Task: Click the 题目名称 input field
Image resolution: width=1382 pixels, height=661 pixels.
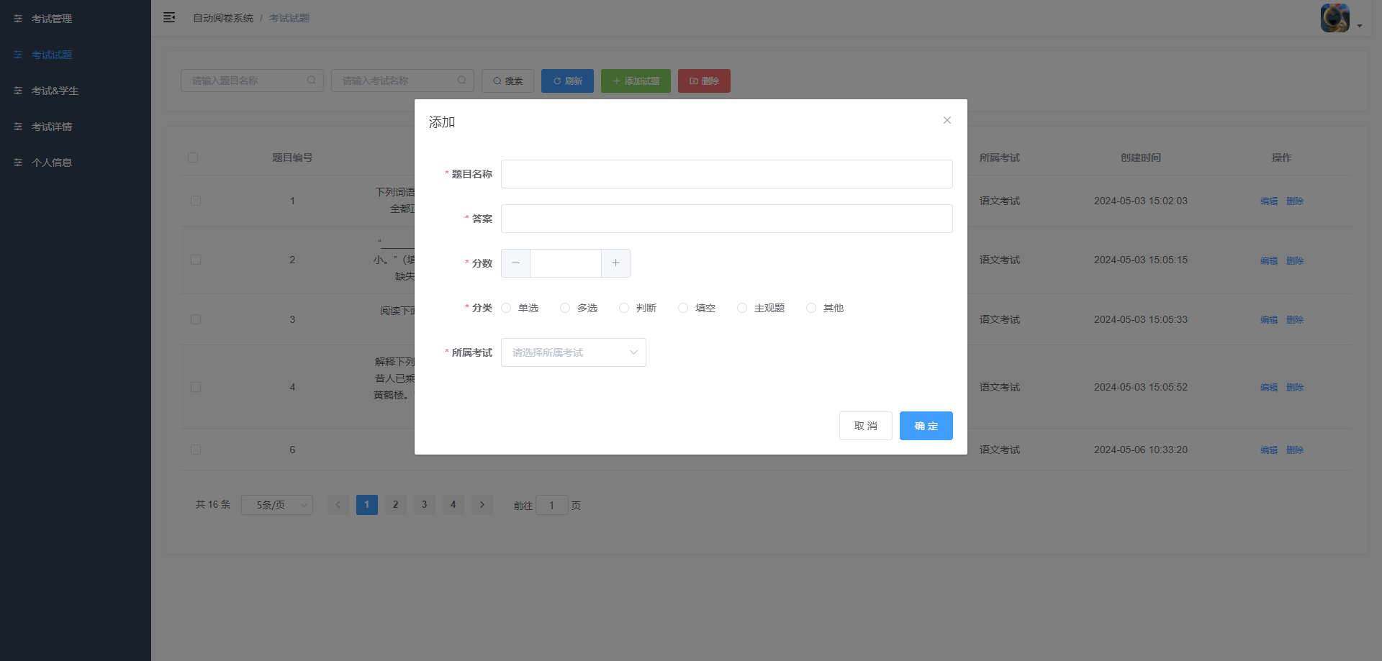Action: [x=726, y=173]
